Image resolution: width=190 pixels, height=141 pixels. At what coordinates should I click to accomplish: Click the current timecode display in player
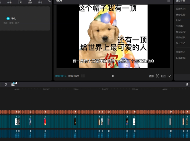[x=60, y=76]
